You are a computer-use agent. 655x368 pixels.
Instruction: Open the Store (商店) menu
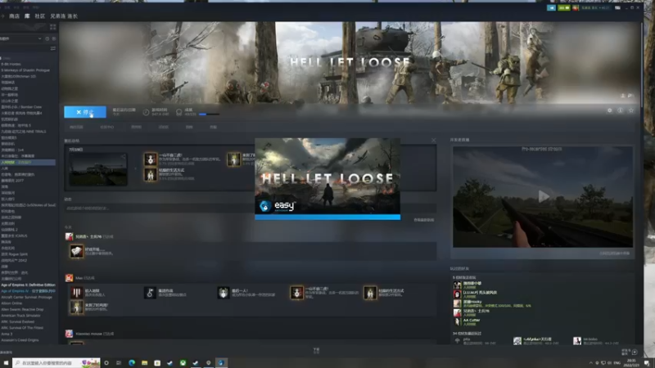[14, 16]
